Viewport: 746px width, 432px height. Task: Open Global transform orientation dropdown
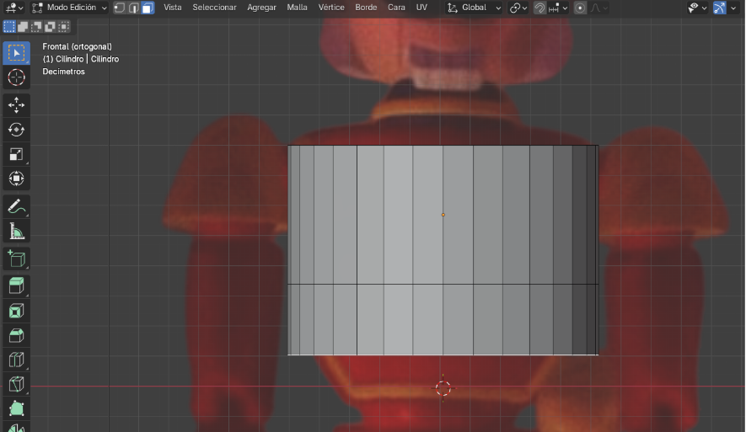point(475,8)
